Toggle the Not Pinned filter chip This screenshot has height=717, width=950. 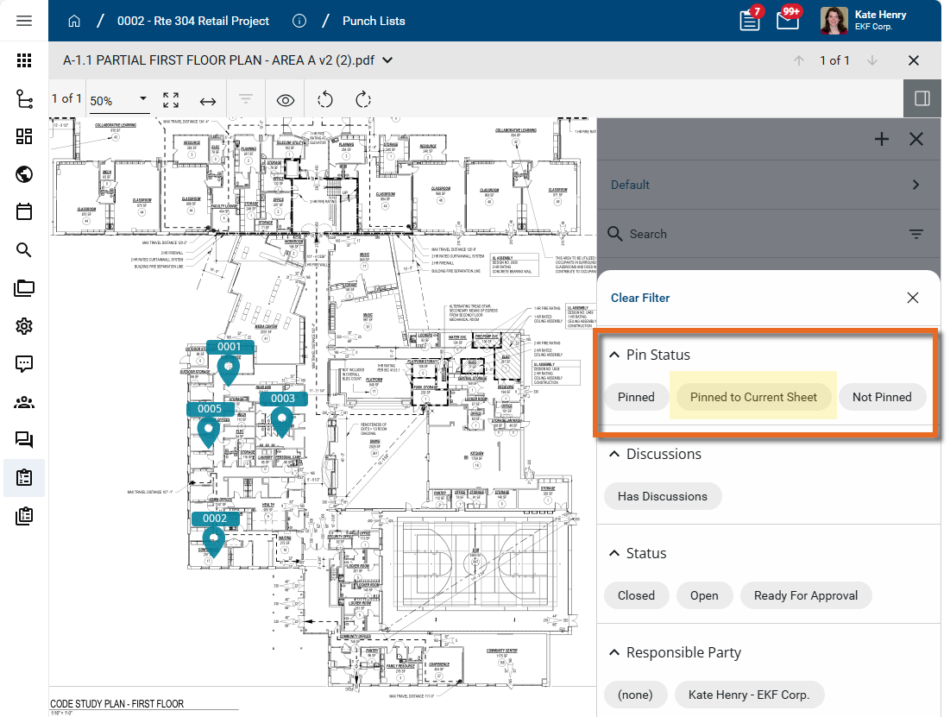pyautogui.click(x=881, y=397)
